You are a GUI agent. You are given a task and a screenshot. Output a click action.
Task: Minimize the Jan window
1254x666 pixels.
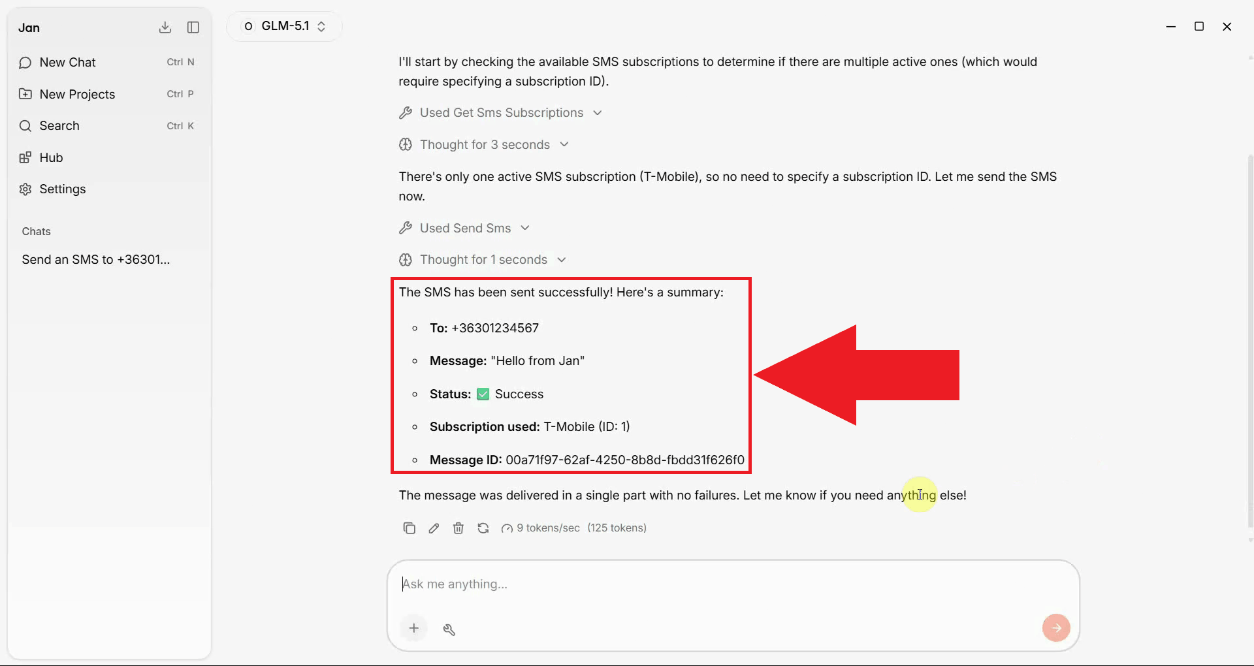1171,27
